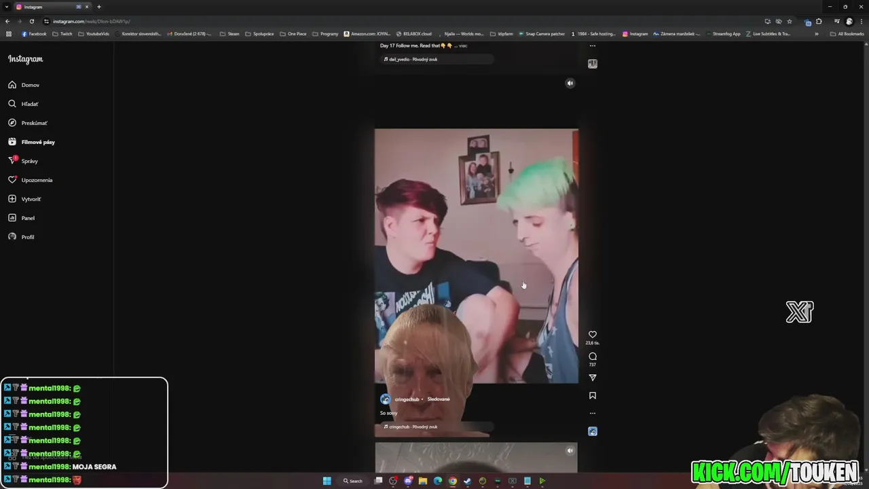Open the cringechub profile name

point(407,399)
